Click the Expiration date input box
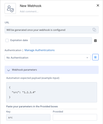The image size is (103, 124). click(x=61, y=41)
